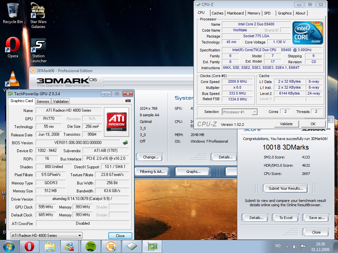Click the Core Speed value 2000.9 MHz
338x253 pixels.
237,82
